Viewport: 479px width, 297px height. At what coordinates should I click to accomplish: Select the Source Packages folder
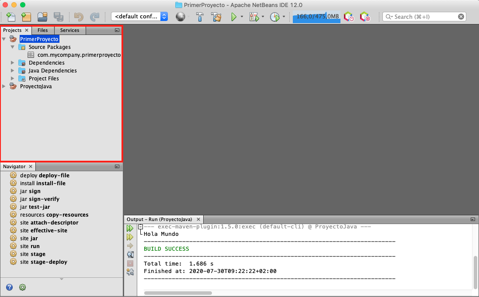pyautogui.click(x=49, y=47)
